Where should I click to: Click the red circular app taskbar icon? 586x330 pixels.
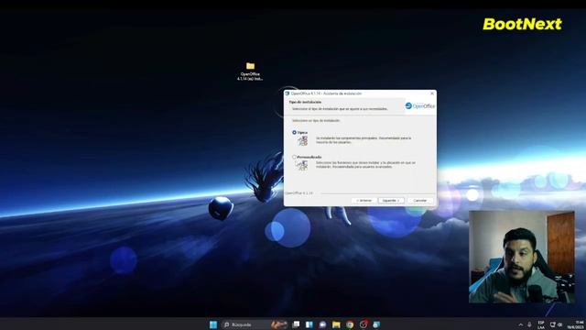[364, 324]
